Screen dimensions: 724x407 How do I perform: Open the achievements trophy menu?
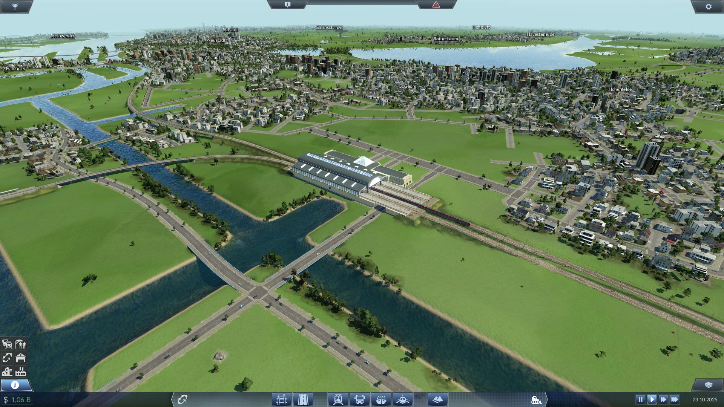tap(15, 6)
